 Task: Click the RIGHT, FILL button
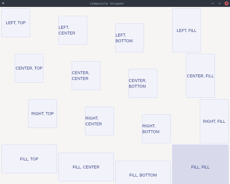[214, 121]
